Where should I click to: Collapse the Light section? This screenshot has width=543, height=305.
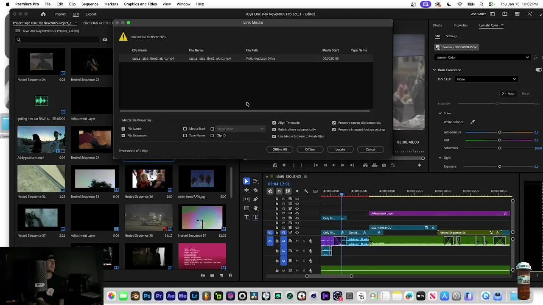click(440, 158)
